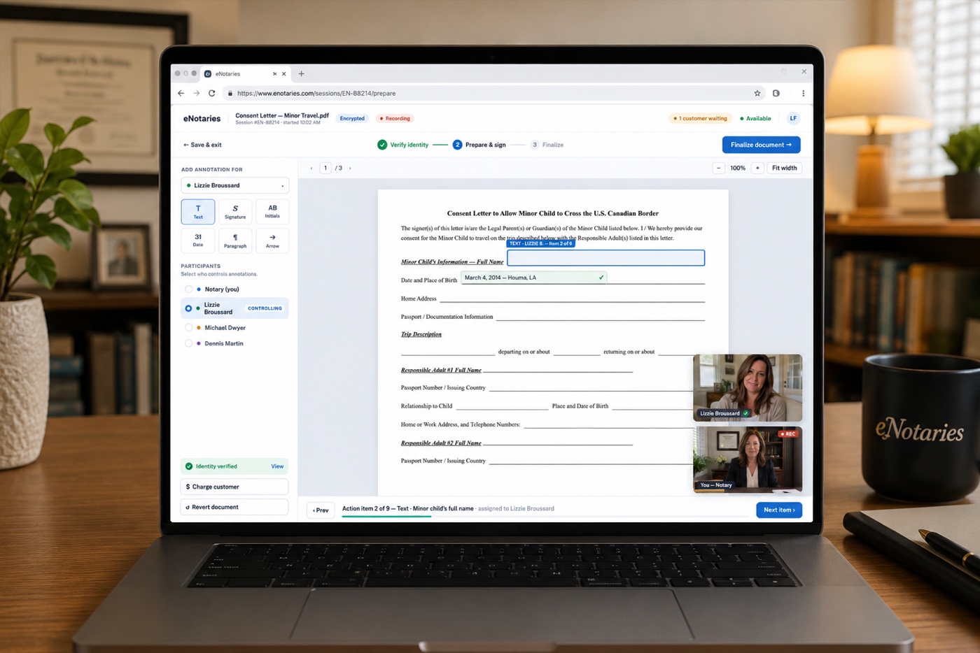Open the browser three-dot menu
Screen dimensions: 980x653
pos(803,93)
